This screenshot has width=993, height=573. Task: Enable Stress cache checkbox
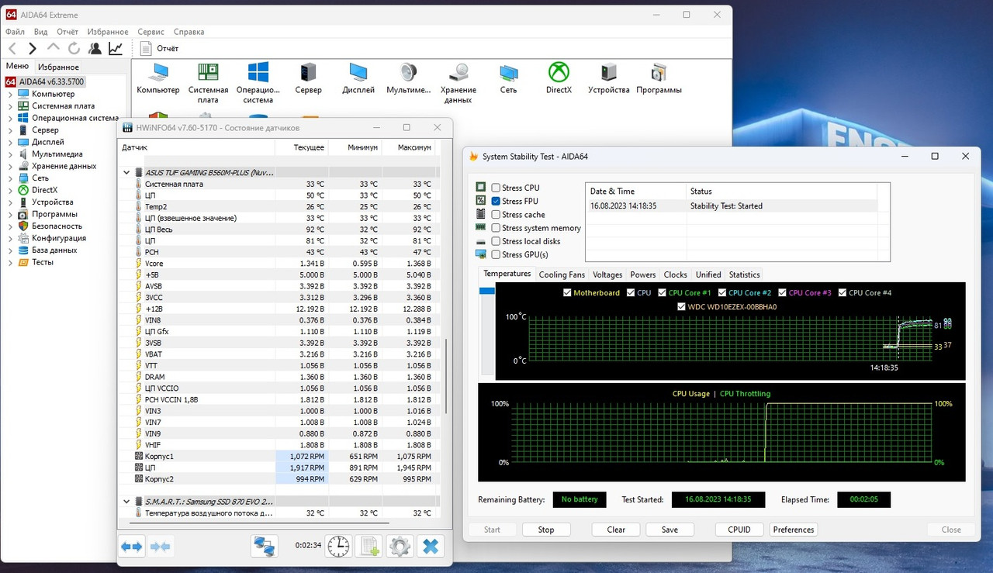click(496, 215)
